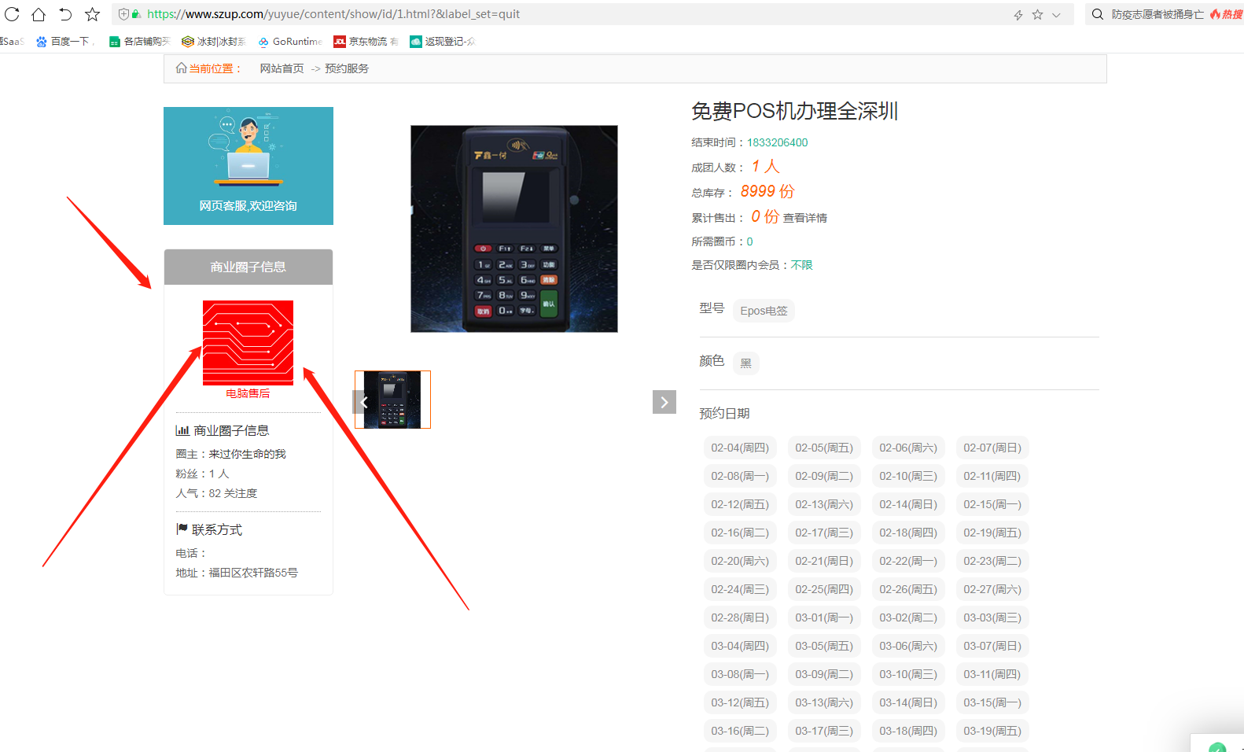Open the 百度一下 bookmark
This screenshot has width=1244, height=752.
pyautogui.click(x=63, y=42)
